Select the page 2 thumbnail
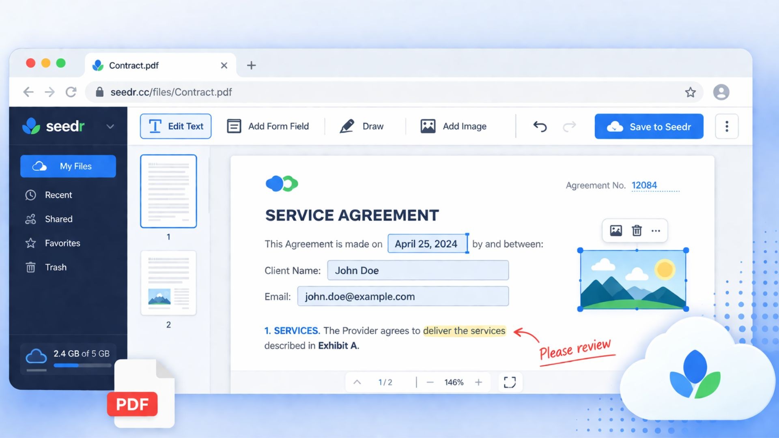This screenshot has height=438, width=779. (168, 283)
